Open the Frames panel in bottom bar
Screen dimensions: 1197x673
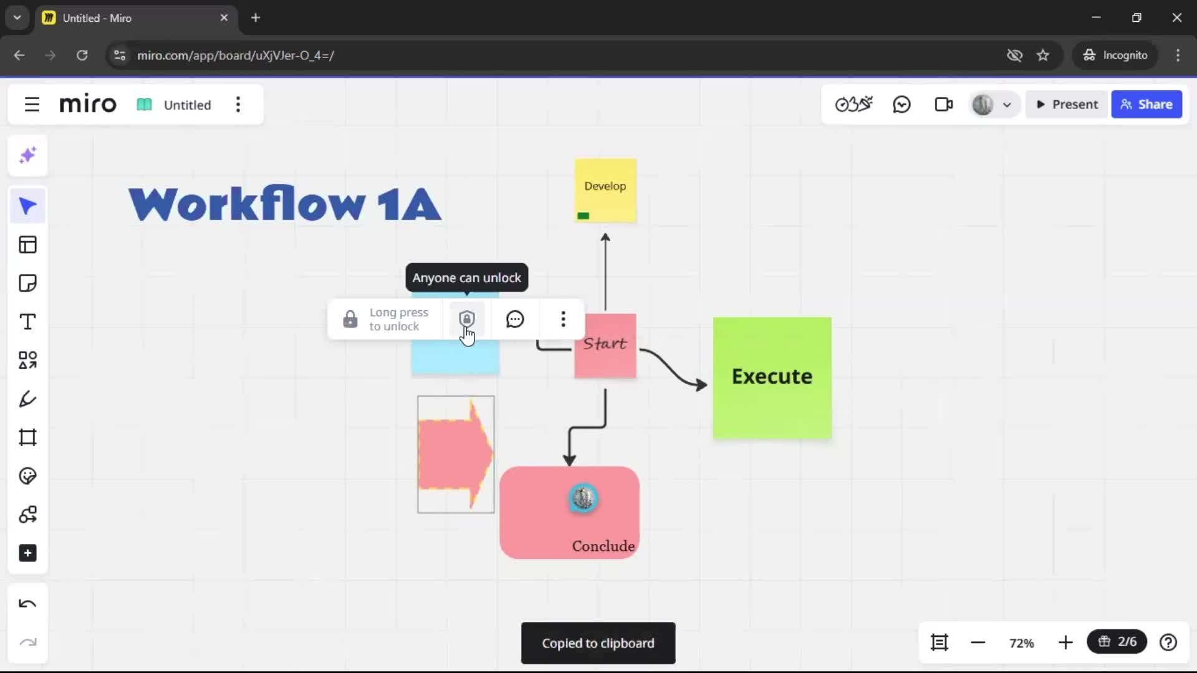(940, 642)
